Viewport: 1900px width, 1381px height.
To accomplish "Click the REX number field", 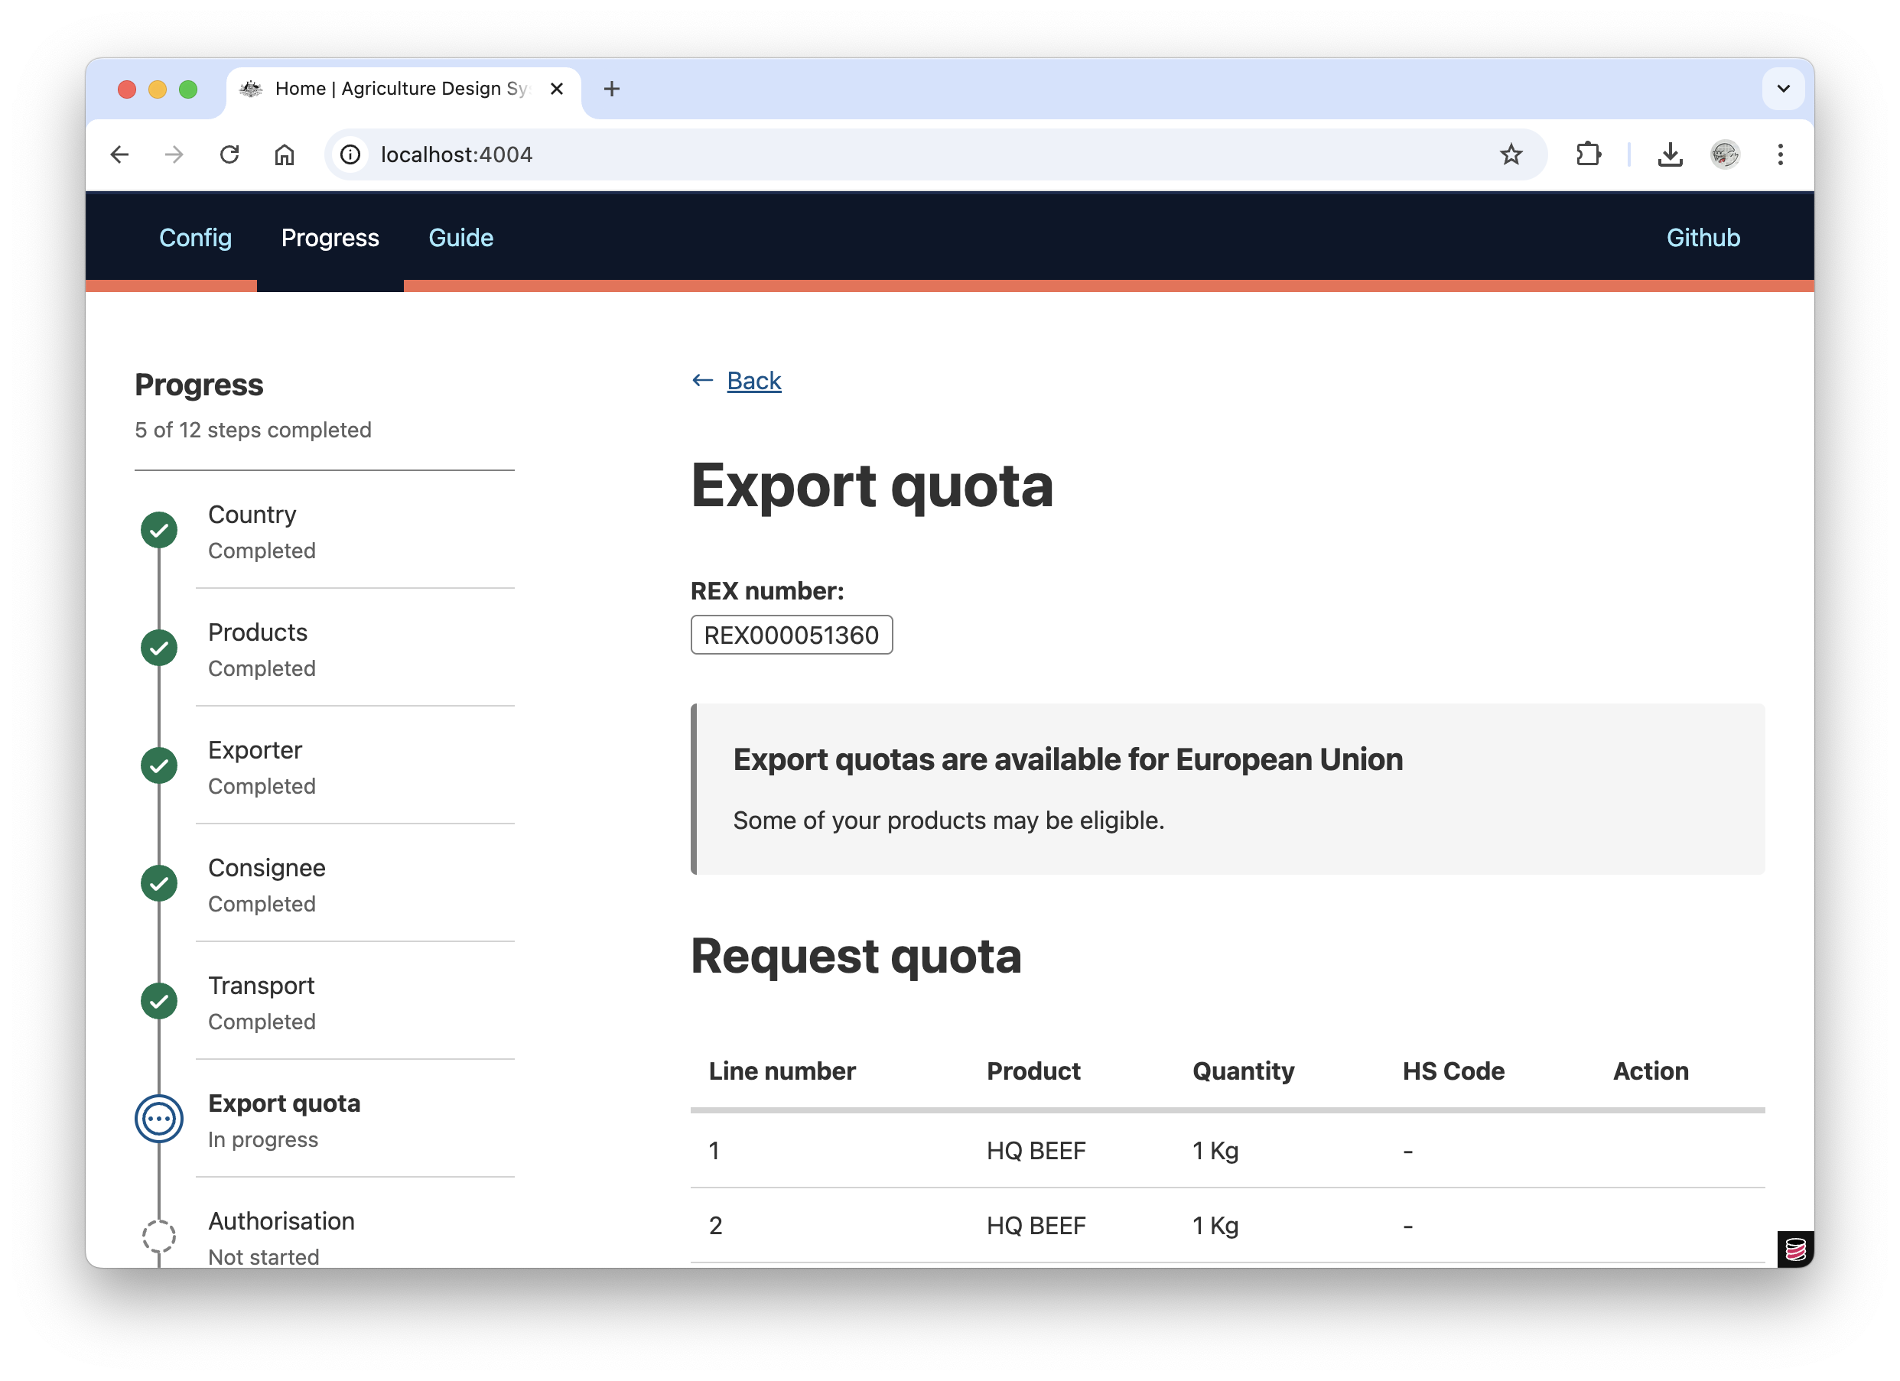I will [x=791, y=635].
